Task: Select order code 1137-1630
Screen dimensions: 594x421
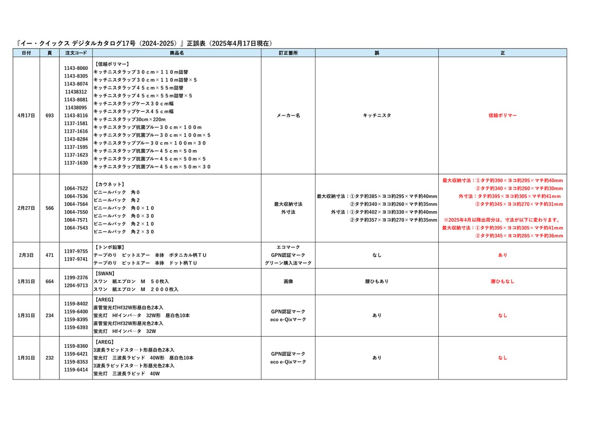Action: 76,163
